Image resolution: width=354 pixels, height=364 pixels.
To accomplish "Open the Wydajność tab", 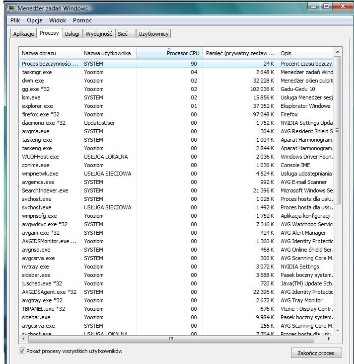I will point(99,34).
